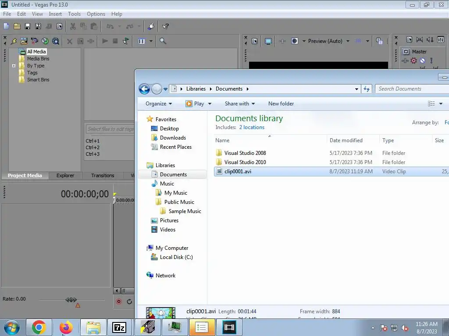Toggle the Auto Preview icon in Project Media
Image resolution: width=449 pixels, height=336 pixels.
126,41
